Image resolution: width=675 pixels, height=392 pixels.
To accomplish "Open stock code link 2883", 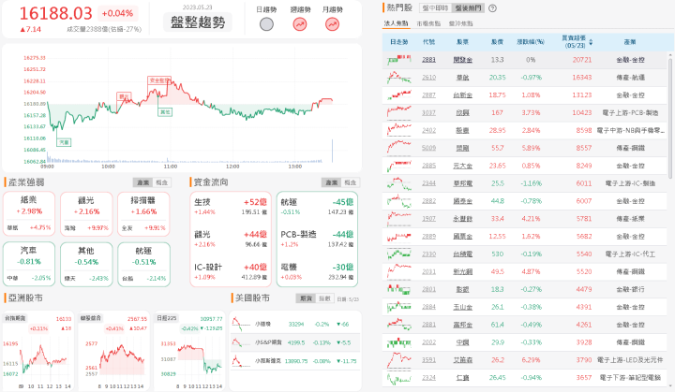I will 428,60.
